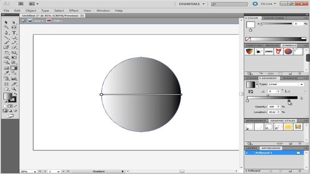Screen dimensions: 310x174
Task: Open the File menu
Action: click(6, 11)
